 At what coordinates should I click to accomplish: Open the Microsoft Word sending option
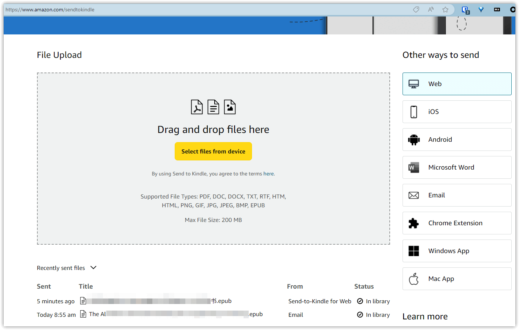tap(457, 167)
